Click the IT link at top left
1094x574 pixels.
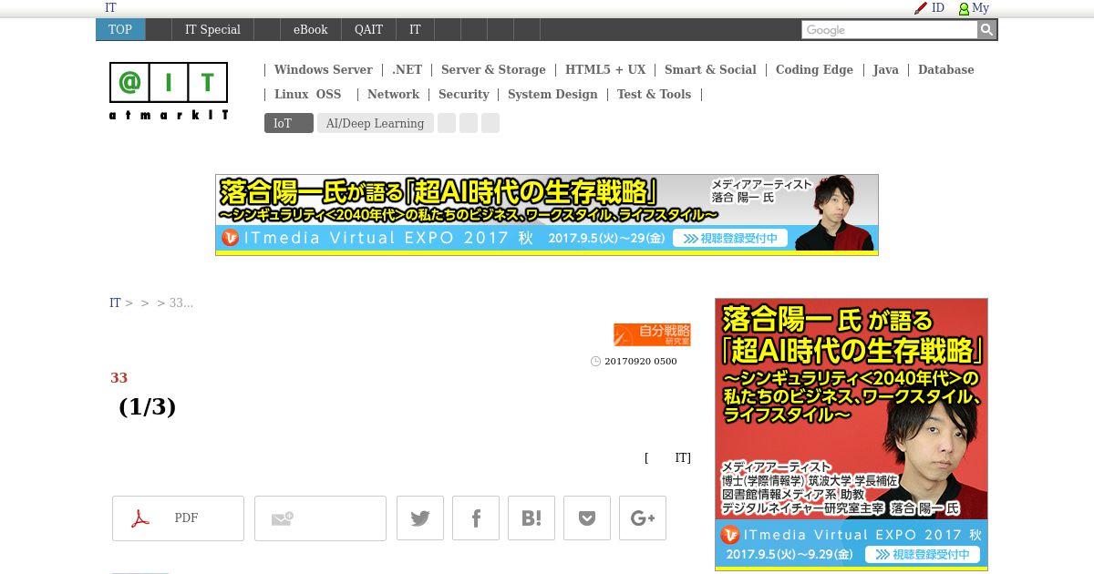(x=110, y=8)
